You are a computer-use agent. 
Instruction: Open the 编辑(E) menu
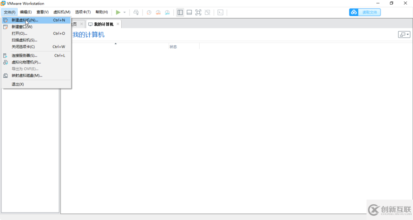coord(26,12)
